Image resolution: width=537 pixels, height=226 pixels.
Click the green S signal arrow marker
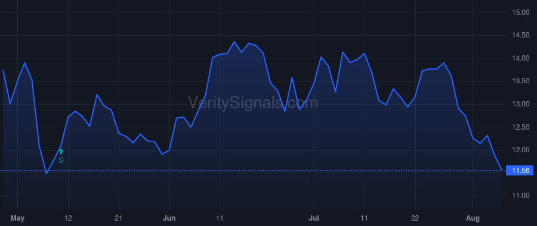point(61,152)
